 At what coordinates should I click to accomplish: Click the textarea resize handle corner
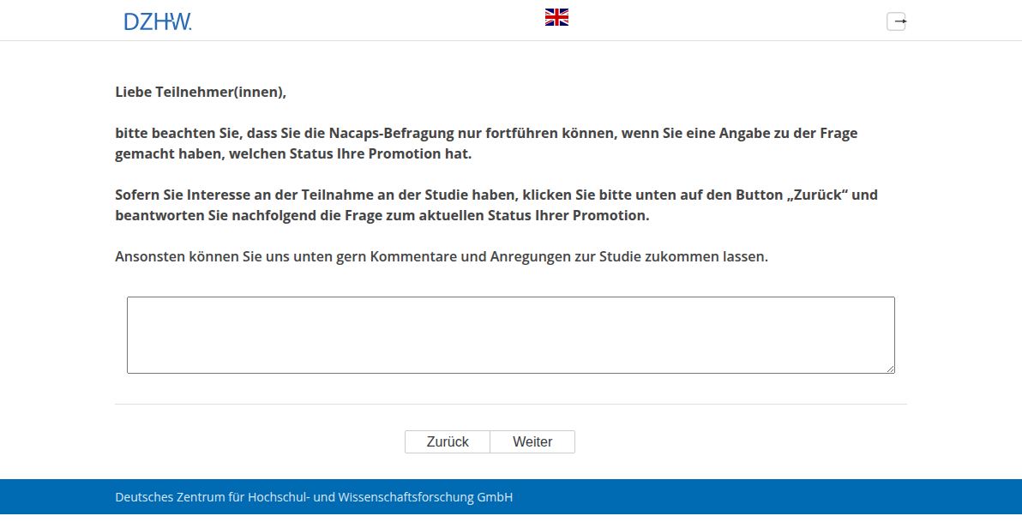[890, 369]
